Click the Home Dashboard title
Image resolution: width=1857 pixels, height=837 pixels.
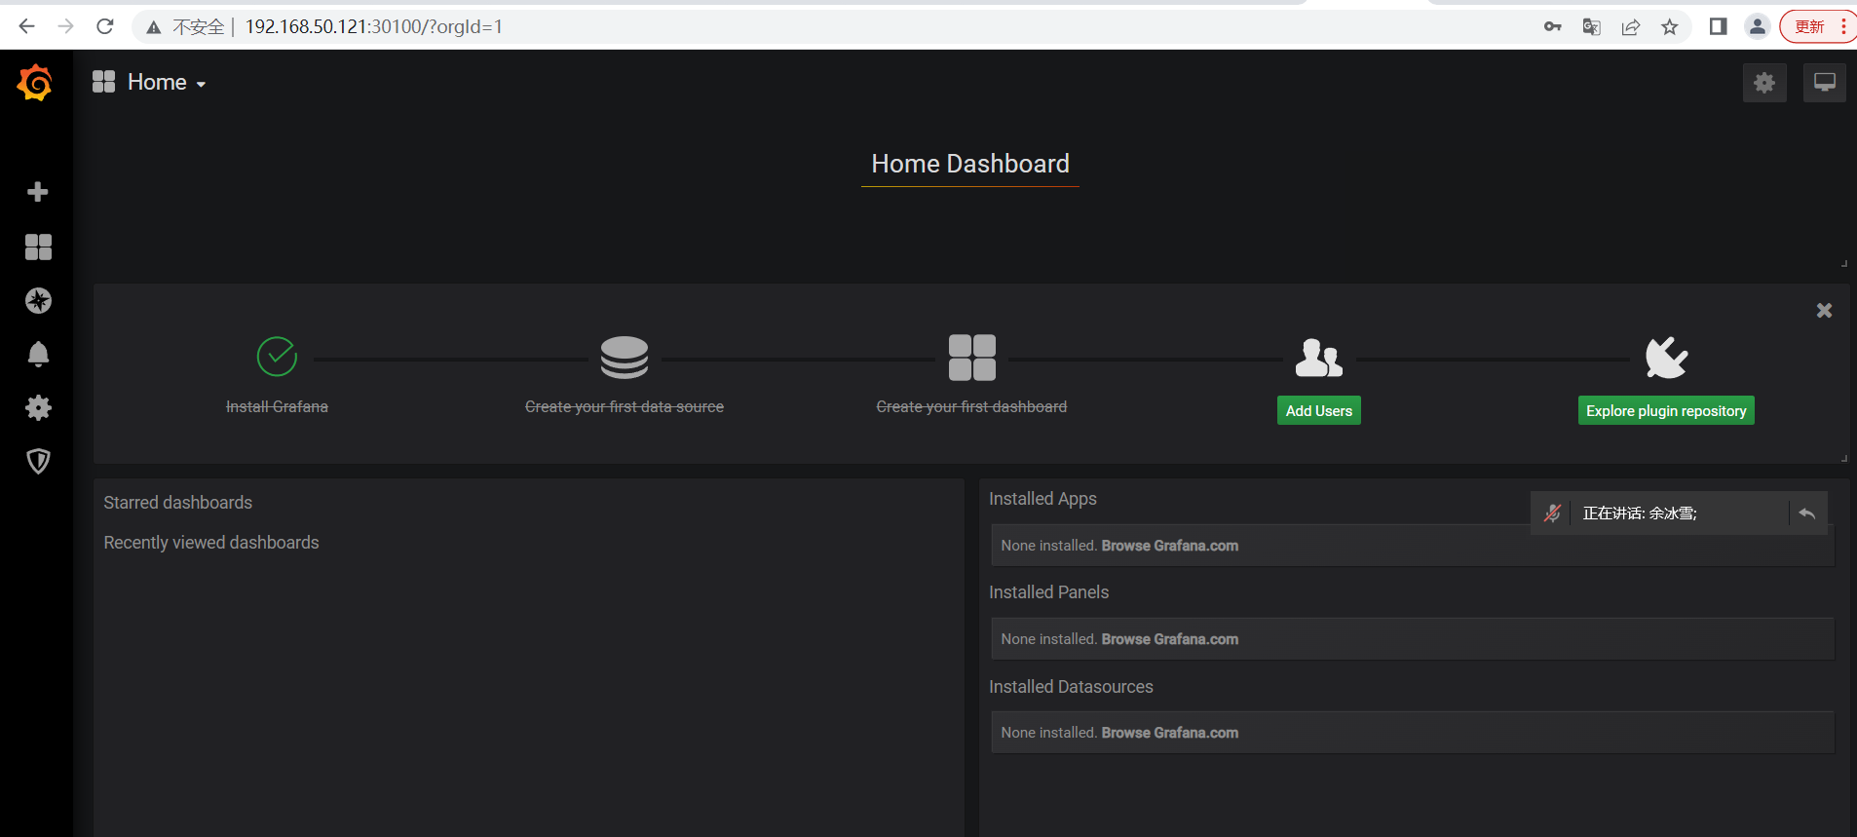[970, 164]
